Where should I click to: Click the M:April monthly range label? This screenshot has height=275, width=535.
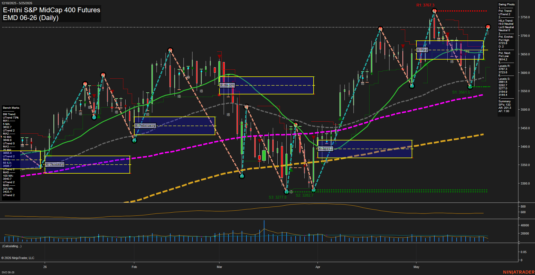click(x=325, y=149)
